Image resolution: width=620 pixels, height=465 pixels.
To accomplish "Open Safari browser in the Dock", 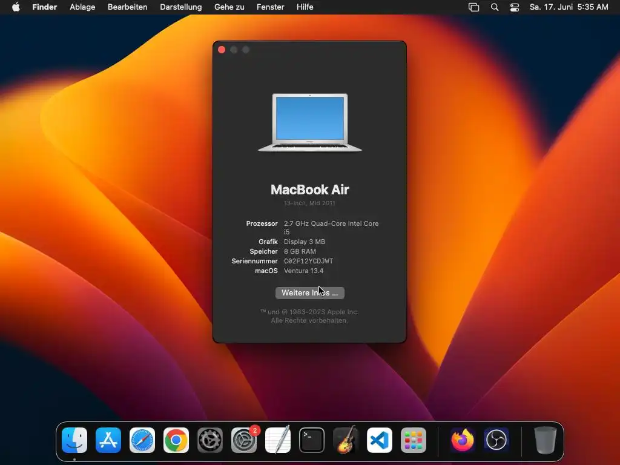I will 142,440.
